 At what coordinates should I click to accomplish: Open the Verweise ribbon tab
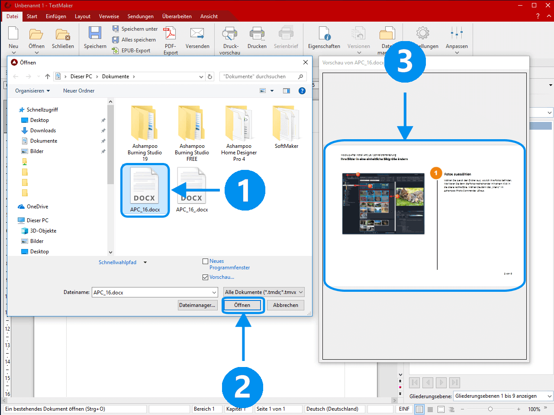point(109,16)
